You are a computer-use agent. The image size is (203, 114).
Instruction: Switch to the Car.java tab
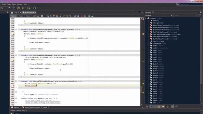(16, 13)
